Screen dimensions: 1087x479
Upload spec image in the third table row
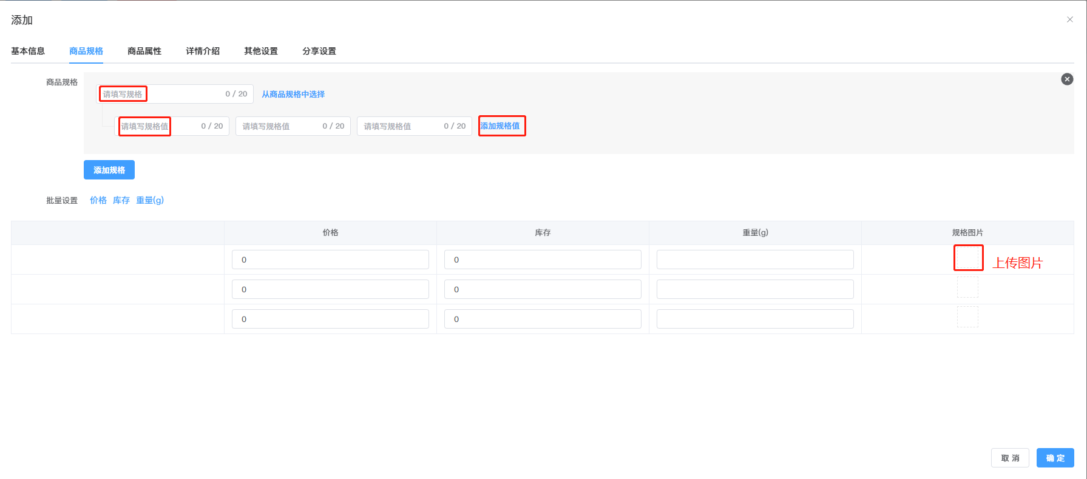click(x=967, y=317)
